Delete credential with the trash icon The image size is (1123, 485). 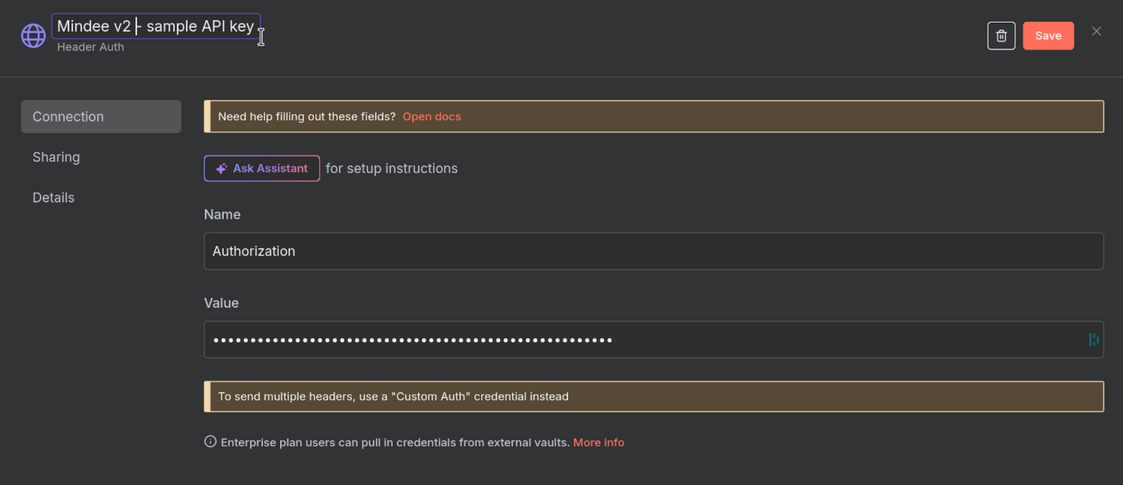click(x=1001, y=35)
